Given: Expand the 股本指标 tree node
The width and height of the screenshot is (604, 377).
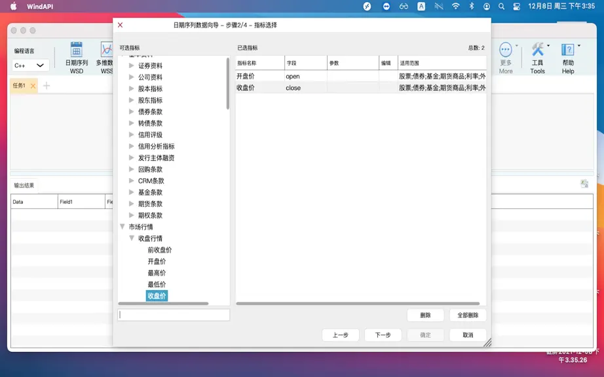Looking at the screenshot, I should (x=132, y=89).
